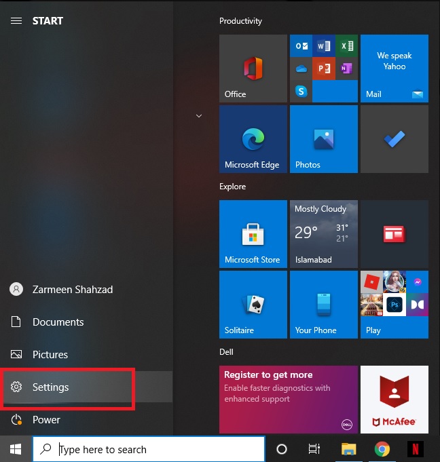Open the Your Phone tile
The height and width of the screenshot is (462, 440).
(324, 305)
